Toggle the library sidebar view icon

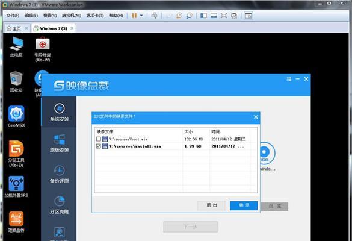[203, 16]
